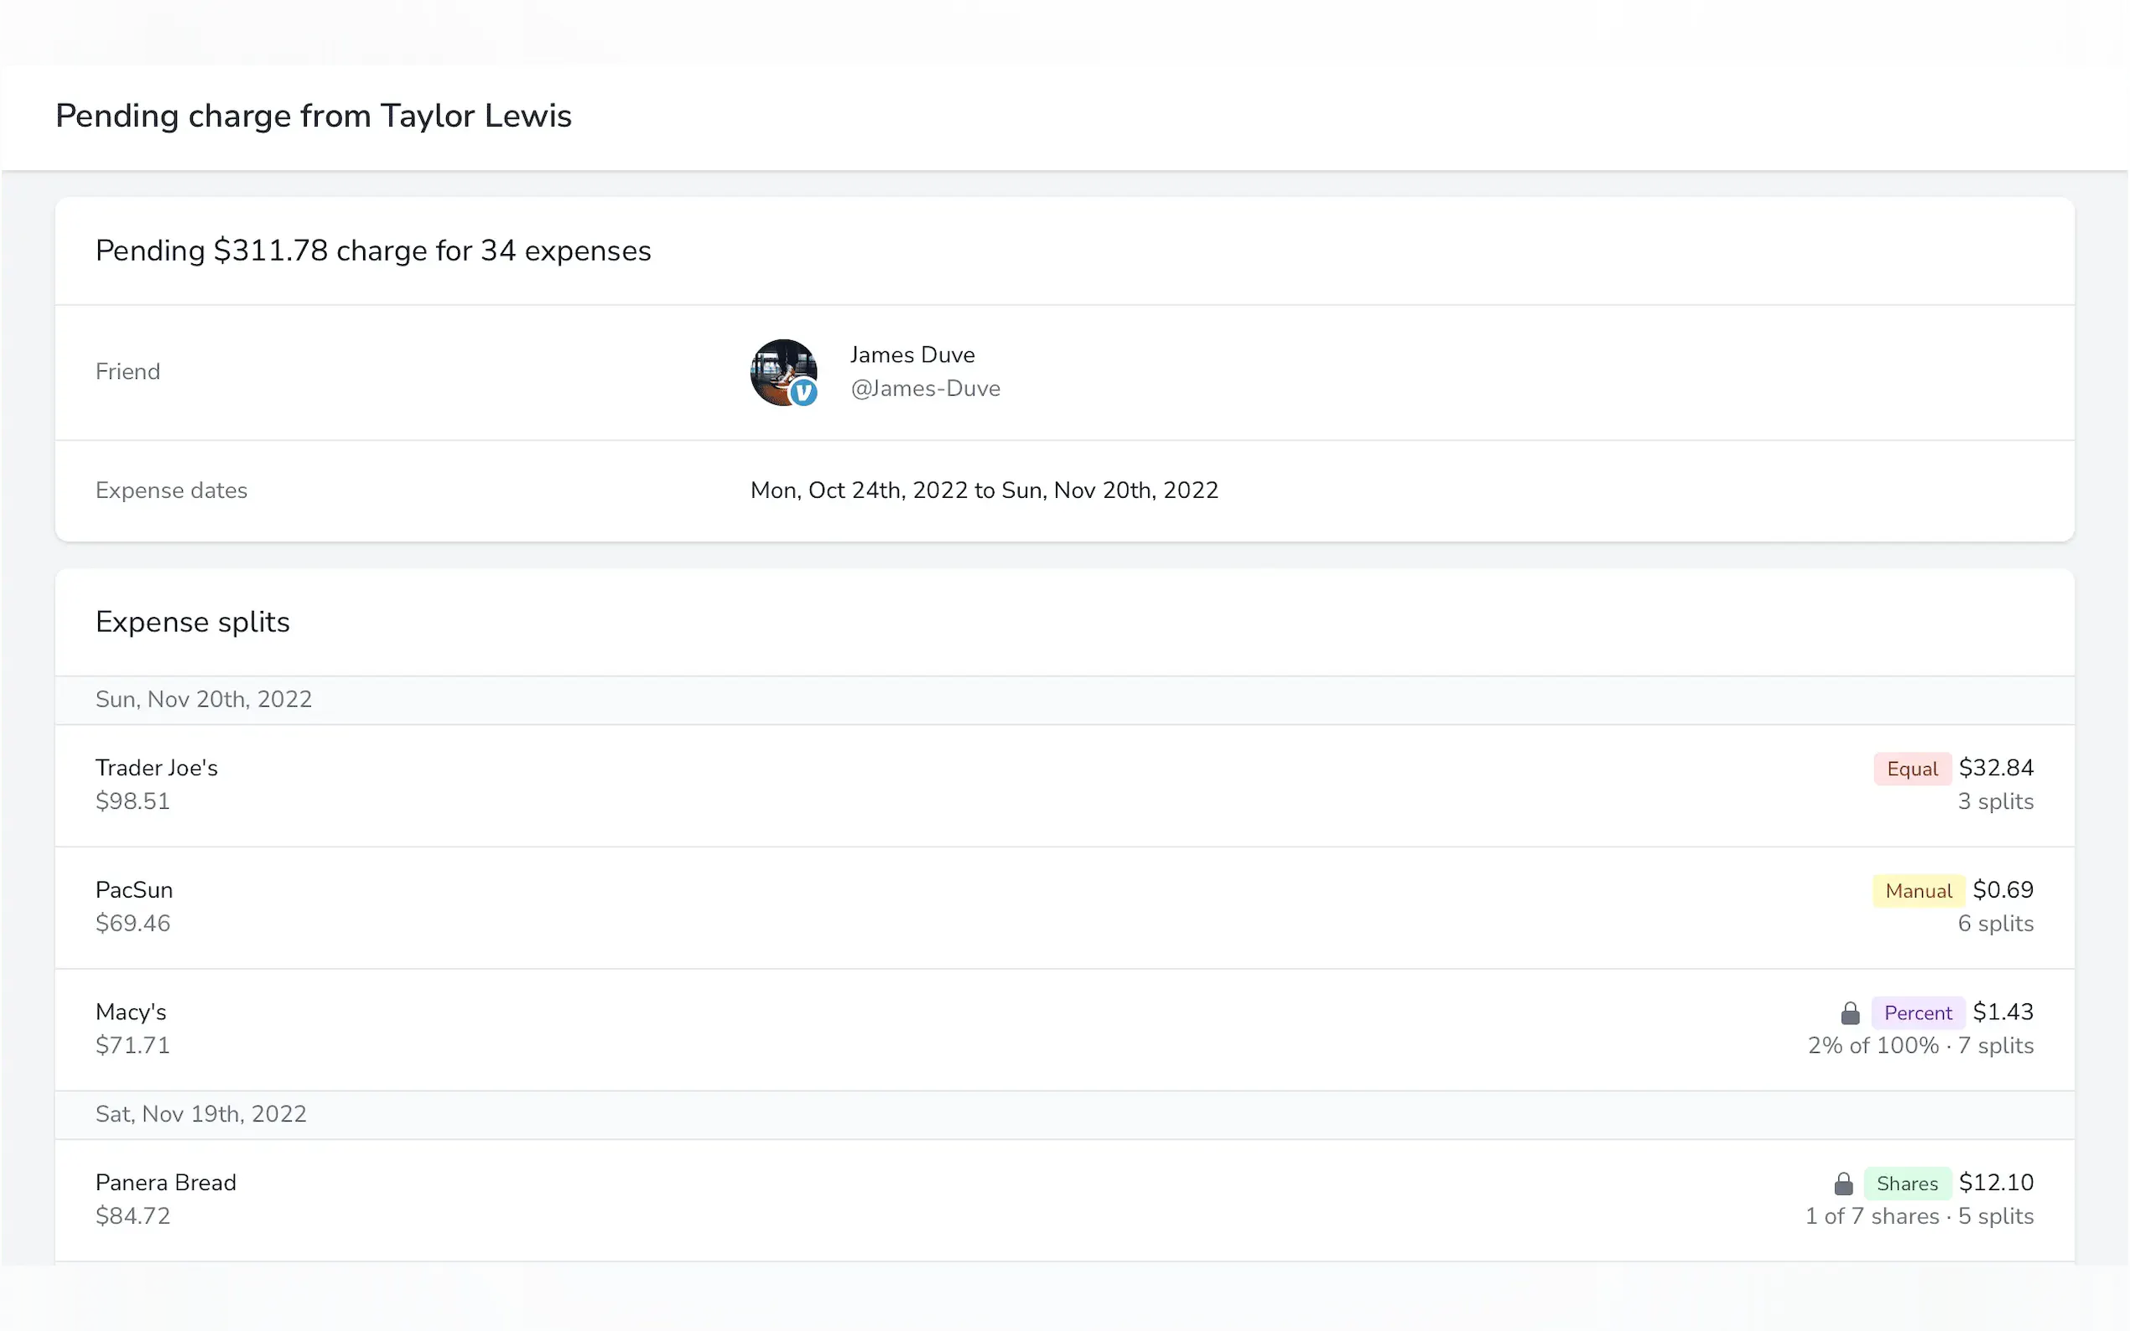
Task: Click the Sat, Nov 19th date header
Action: click(x=200, y=1114)
